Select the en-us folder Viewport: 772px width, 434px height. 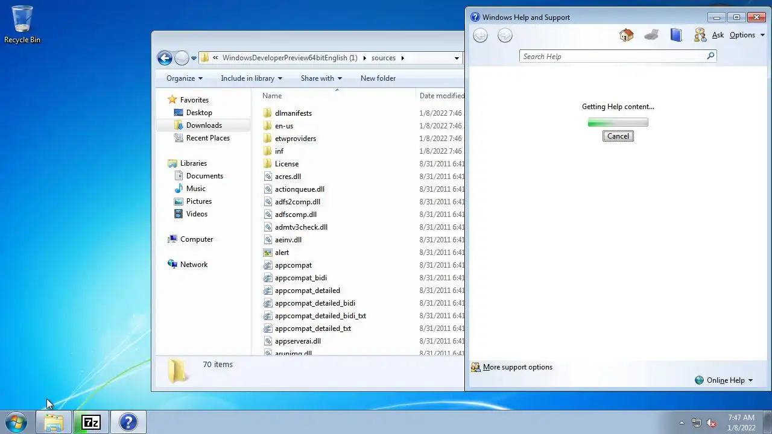283,125
